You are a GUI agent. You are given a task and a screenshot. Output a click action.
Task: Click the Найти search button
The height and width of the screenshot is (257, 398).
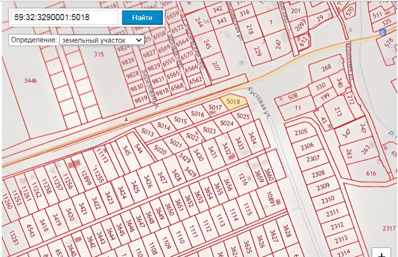pyautogui.click(x=142, y=17)
